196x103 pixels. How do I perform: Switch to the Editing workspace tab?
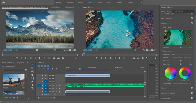click(80, 2)
